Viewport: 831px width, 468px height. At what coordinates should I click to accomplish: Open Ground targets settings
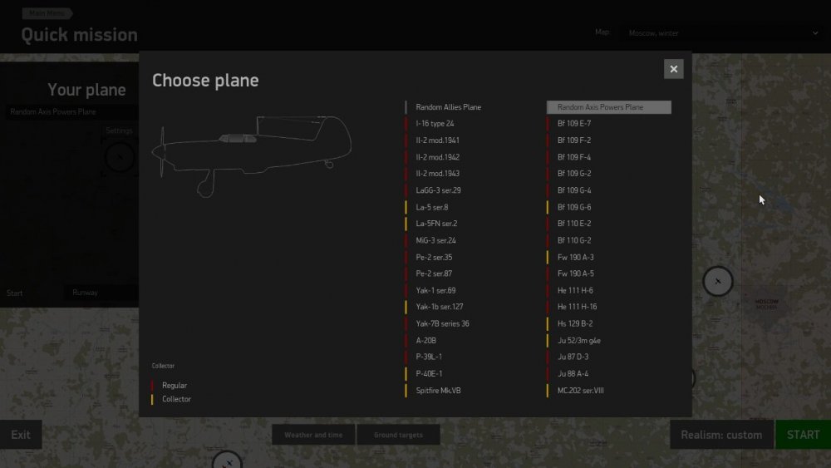[x=399, y=435]
